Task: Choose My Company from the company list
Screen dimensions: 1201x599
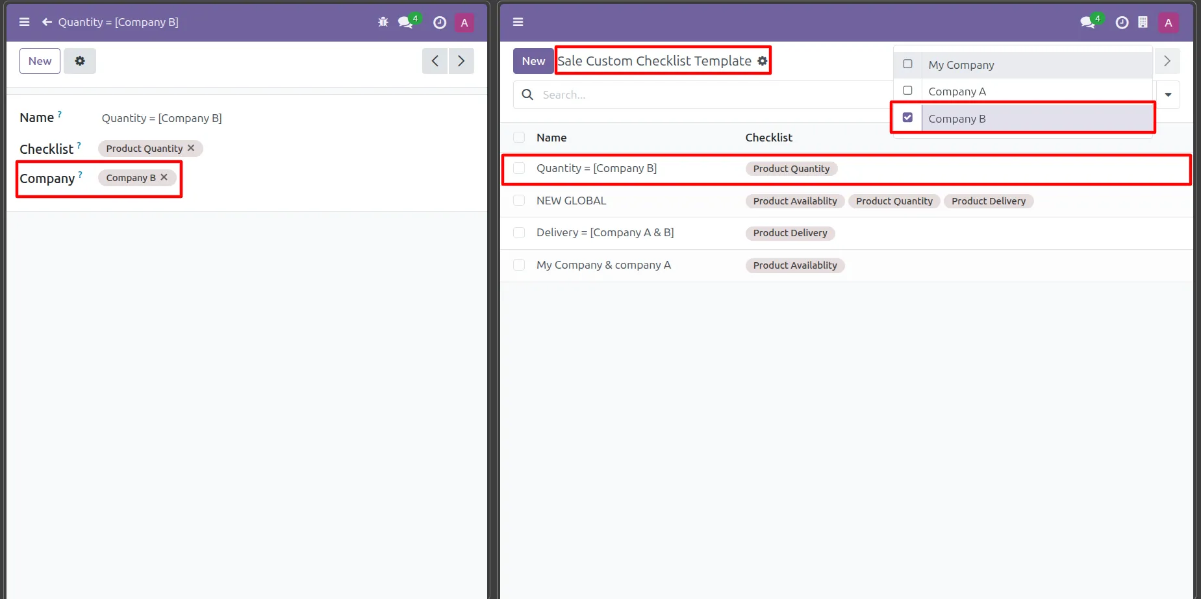Action: (x=961, y=65)
